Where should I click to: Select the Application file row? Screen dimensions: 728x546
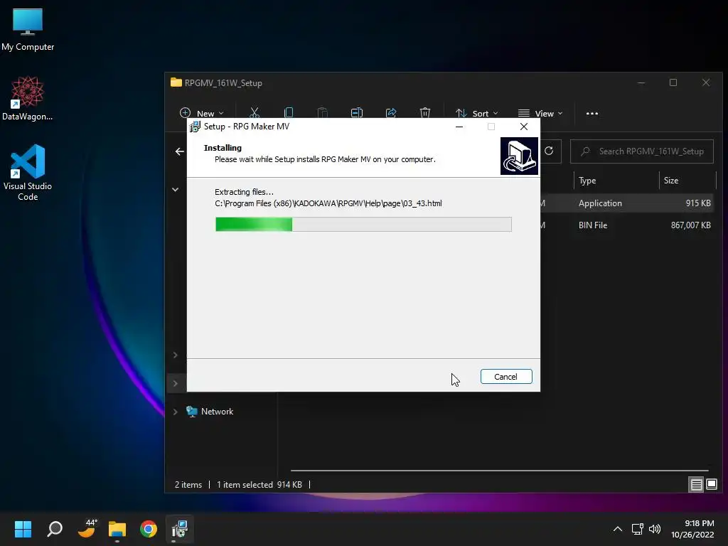626,203
